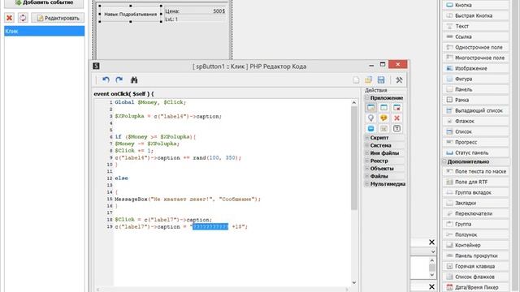Pick the Переключатели component
The width and height of the screenshot is (520, 292).
click(x=475, y=213)
